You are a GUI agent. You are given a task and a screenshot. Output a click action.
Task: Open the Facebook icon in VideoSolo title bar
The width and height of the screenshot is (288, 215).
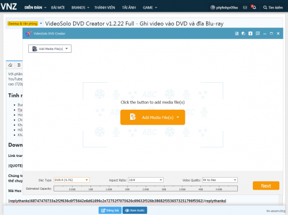pyautogui.click(x=251, y=33)
